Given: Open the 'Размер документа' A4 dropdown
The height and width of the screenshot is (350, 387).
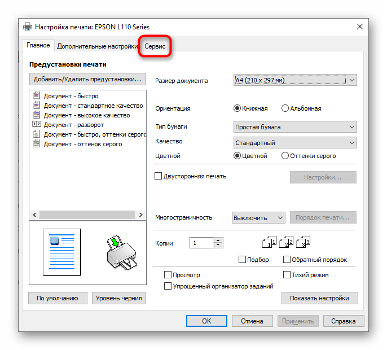Looking at the screenshot, I should coord(295,81).
